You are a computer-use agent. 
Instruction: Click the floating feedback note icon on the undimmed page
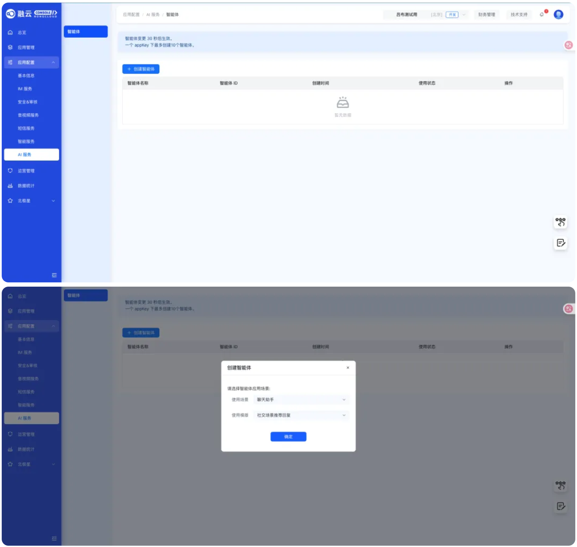coord(560,243)
